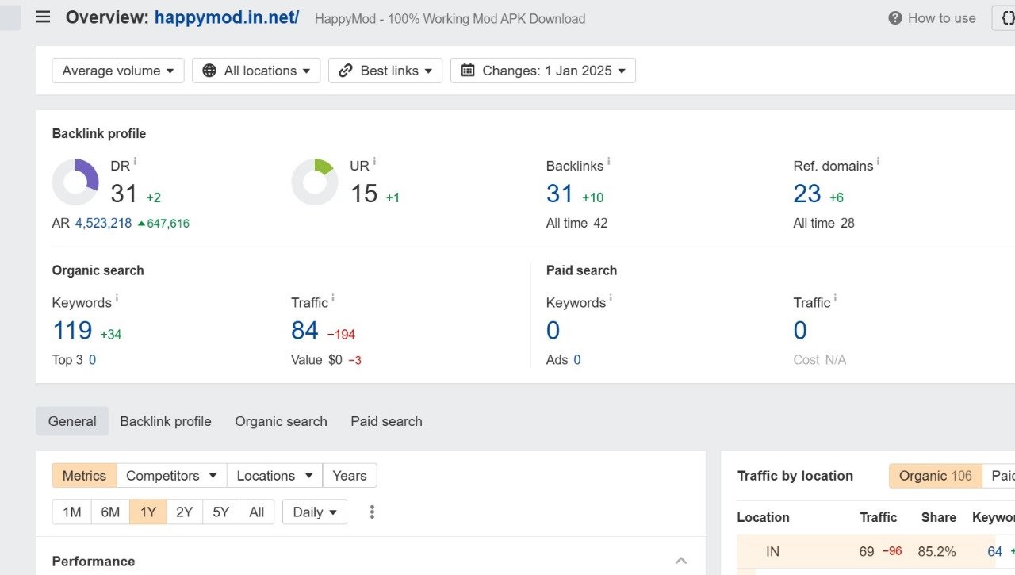Click the Ads value 0
1015x575 pixels.
coord(577,360)
